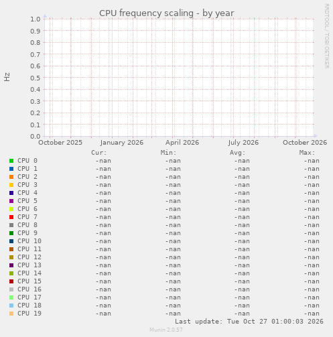The height and width of the screenshot is (337, 333).
Task: Click the 'CPU 0' legend label
Action: point(27,161)
